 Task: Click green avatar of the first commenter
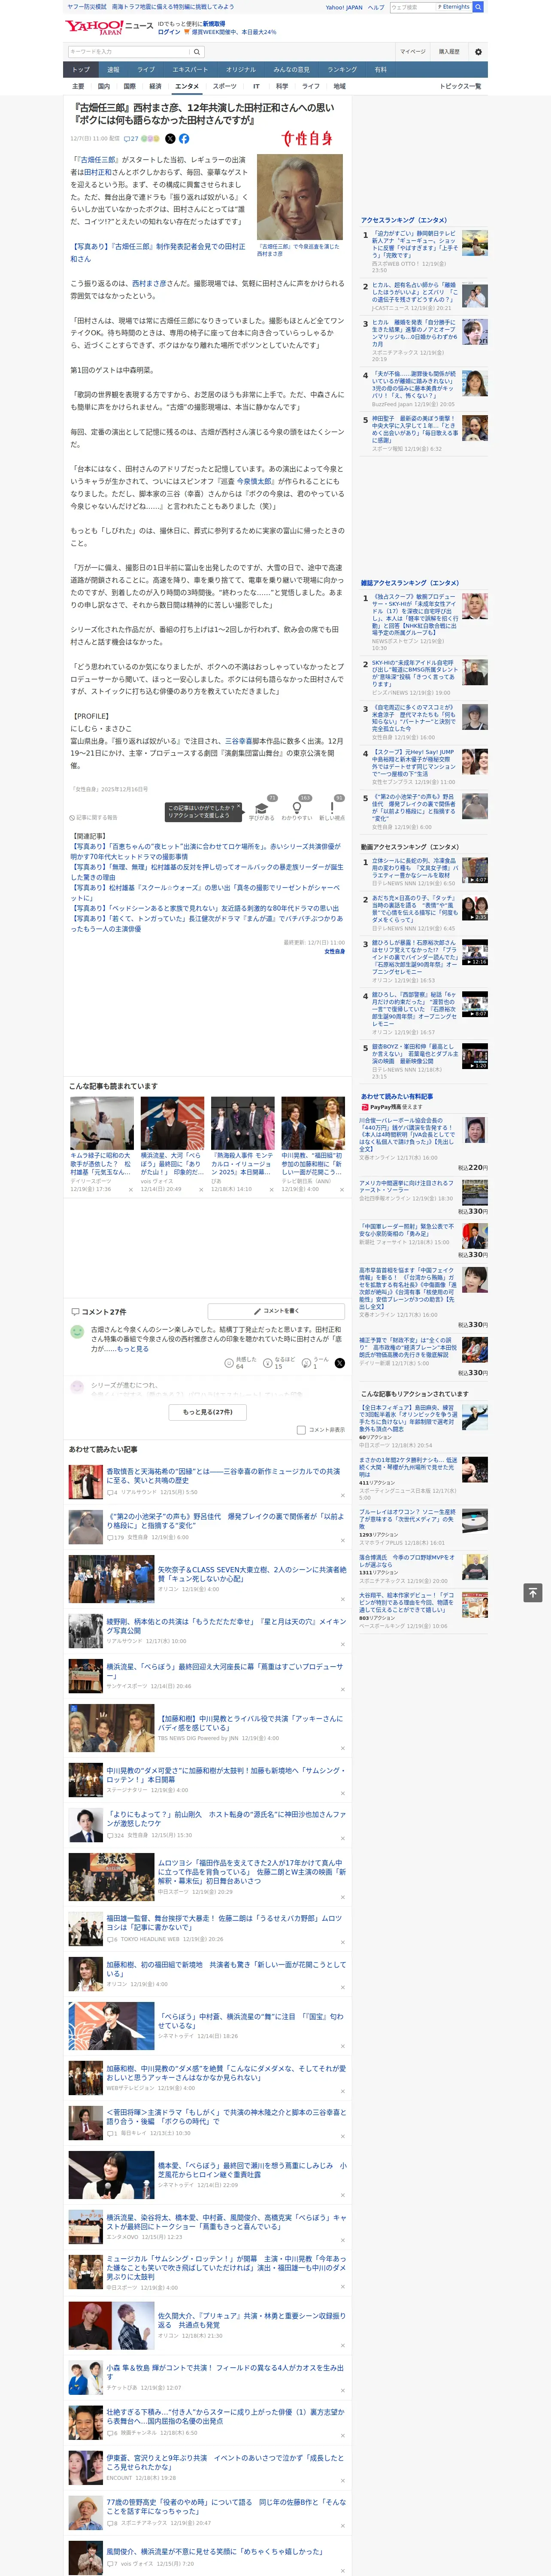[77, 1332]
